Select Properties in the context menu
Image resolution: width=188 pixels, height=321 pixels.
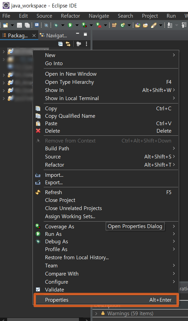pos(106,300)
